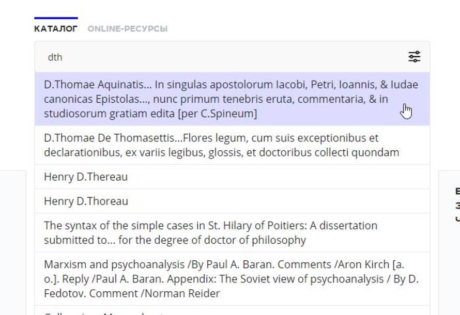Open suggestion ending with '[per C.Spineum]'

(233, 99)
